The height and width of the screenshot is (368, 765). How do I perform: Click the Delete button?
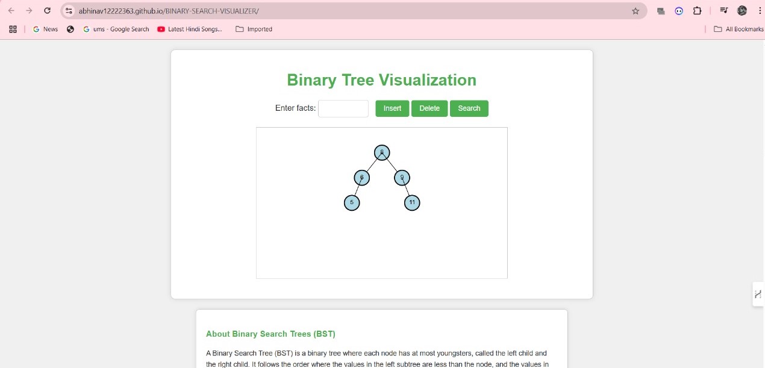pyautogui.click(x=429, y=108)
